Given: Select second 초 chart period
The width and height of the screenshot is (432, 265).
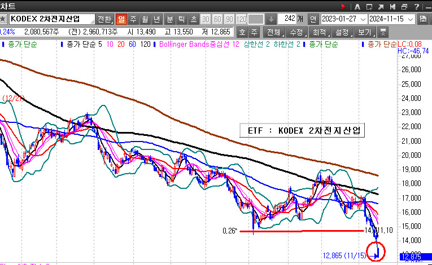Looking at the screenshot, I should tap(193, 19).
